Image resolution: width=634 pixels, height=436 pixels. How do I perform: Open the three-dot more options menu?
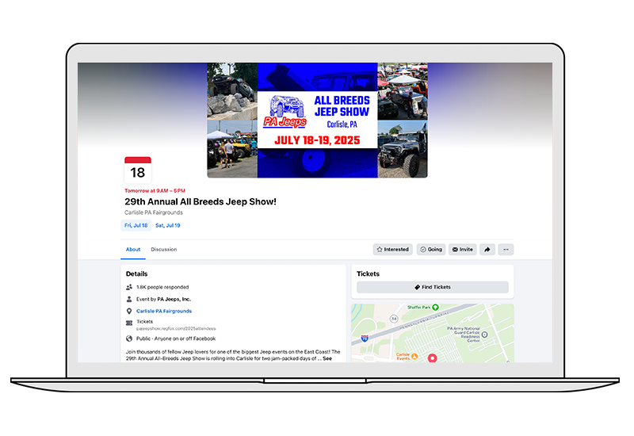[506, 250]
